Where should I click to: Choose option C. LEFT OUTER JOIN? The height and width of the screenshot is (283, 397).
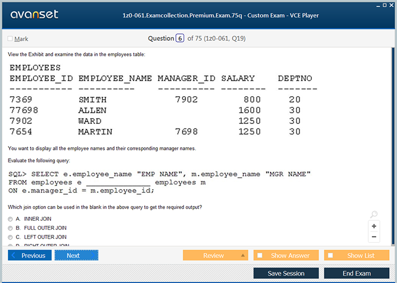(x=11, y=237)
